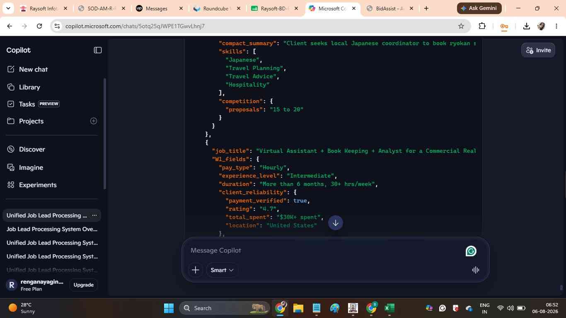Click the Invite button
The image size is (566, 318).
[x=538, y=50]
